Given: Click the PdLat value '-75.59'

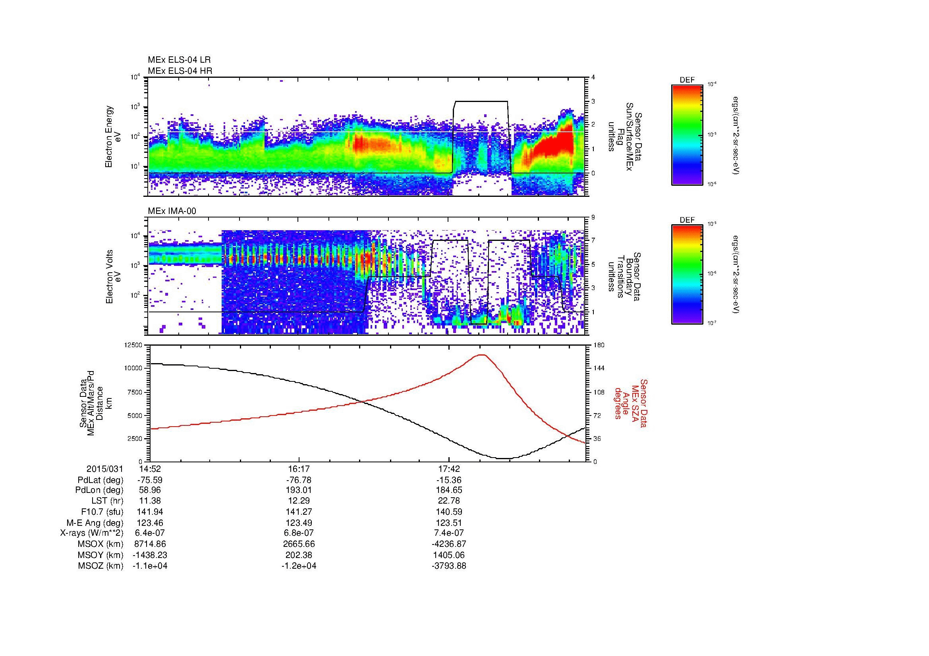Looking at the screenshot, I should pyautogui.click(x=150, y=480).
